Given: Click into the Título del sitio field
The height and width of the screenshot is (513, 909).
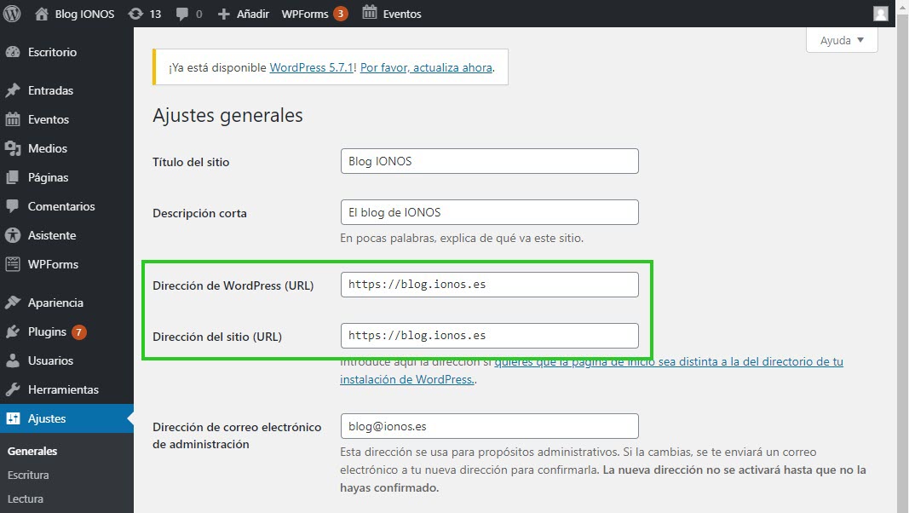Looking at the screenshot, I should [489, 161].
